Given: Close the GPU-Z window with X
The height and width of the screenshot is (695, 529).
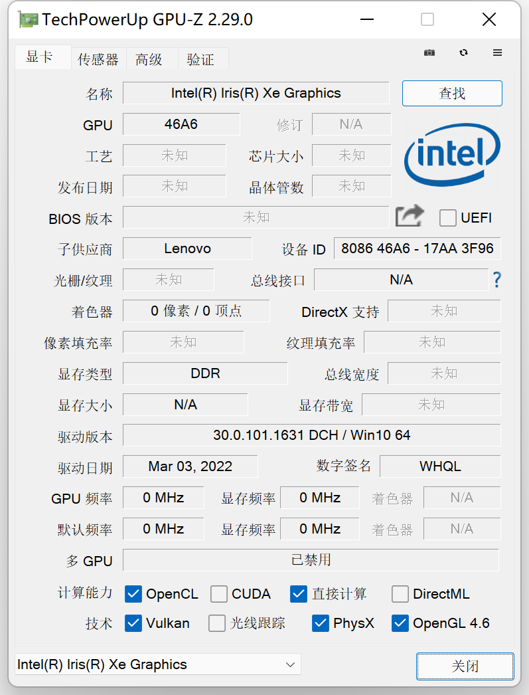Looking at the screenshot, I should pyautogui.click(x=489, y=19).
